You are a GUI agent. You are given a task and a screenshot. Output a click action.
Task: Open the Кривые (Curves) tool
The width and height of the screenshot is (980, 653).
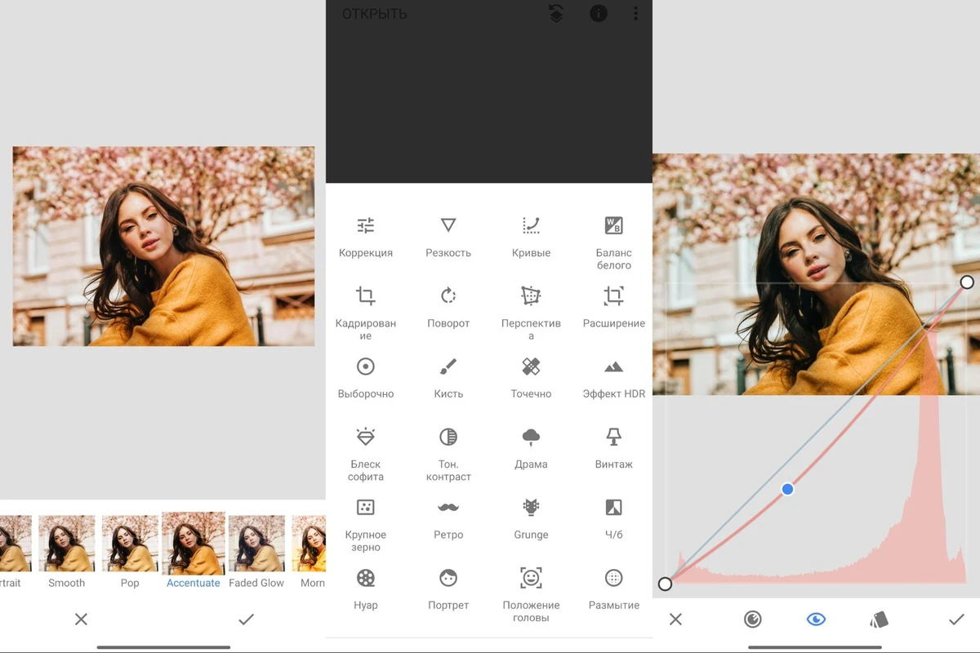coord(531,235)
